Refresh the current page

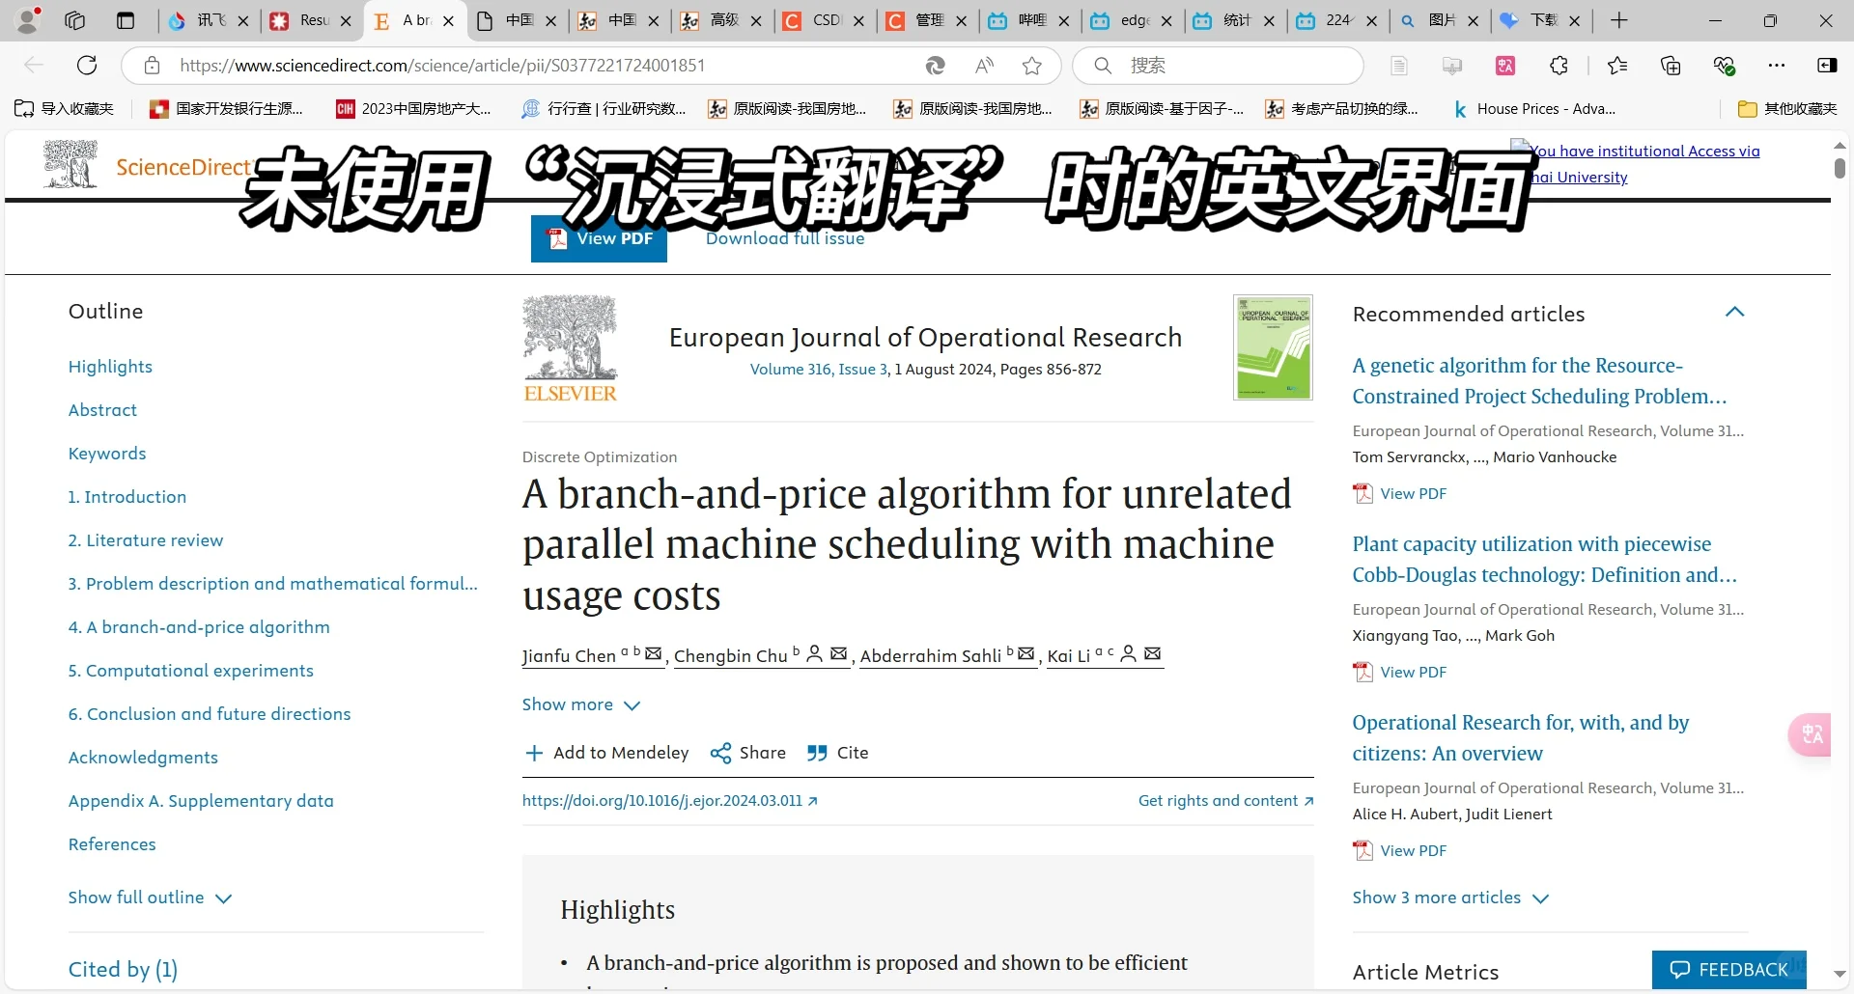(x=87, y=66)
